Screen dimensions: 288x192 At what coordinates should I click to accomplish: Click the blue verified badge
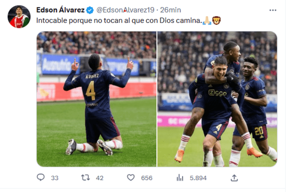click(x=90, y=10)
